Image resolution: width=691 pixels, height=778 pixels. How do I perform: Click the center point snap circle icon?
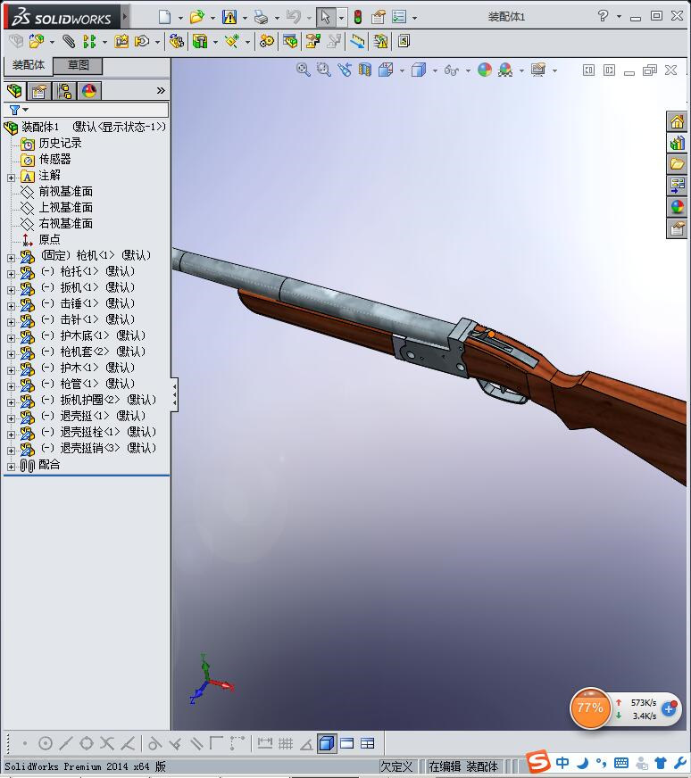(x=46, y=743)
